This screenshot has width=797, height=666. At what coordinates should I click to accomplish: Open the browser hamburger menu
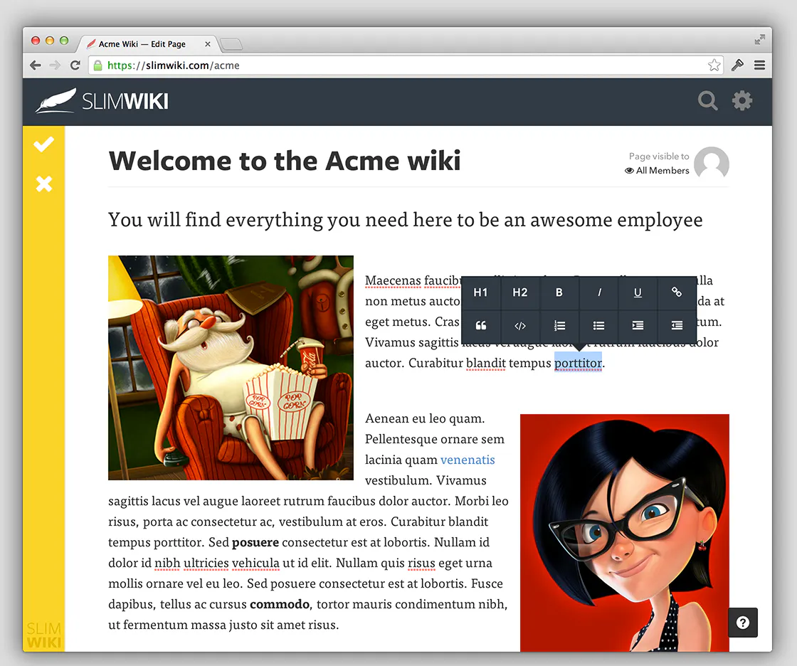(x=759, y=65)
